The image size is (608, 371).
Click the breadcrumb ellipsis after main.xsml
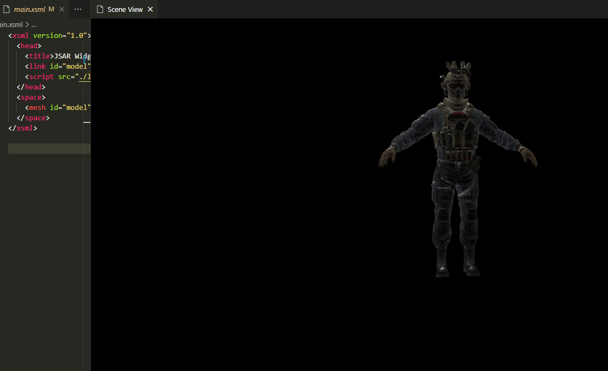click(x=34, y=25)
